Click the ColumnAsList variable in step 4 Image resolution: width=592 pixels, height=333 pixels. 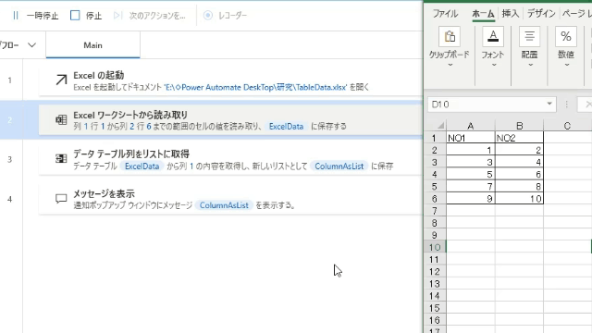coord(224,205)
